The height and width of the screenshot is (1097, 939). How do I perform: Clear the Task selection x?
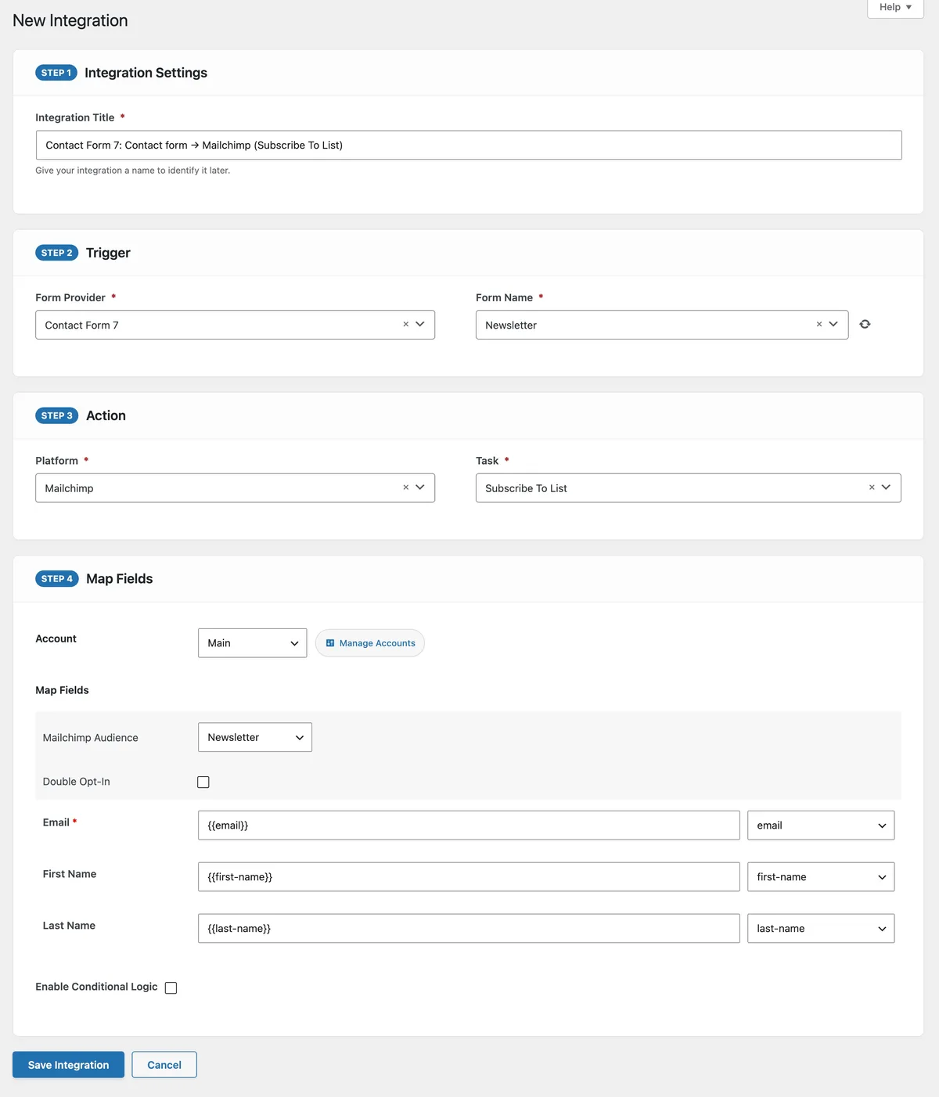tap(872, 487)
